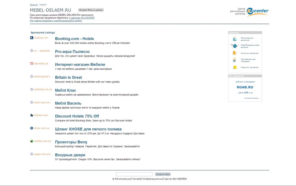Click the rozetka.com.ua favicon icon

32,141
